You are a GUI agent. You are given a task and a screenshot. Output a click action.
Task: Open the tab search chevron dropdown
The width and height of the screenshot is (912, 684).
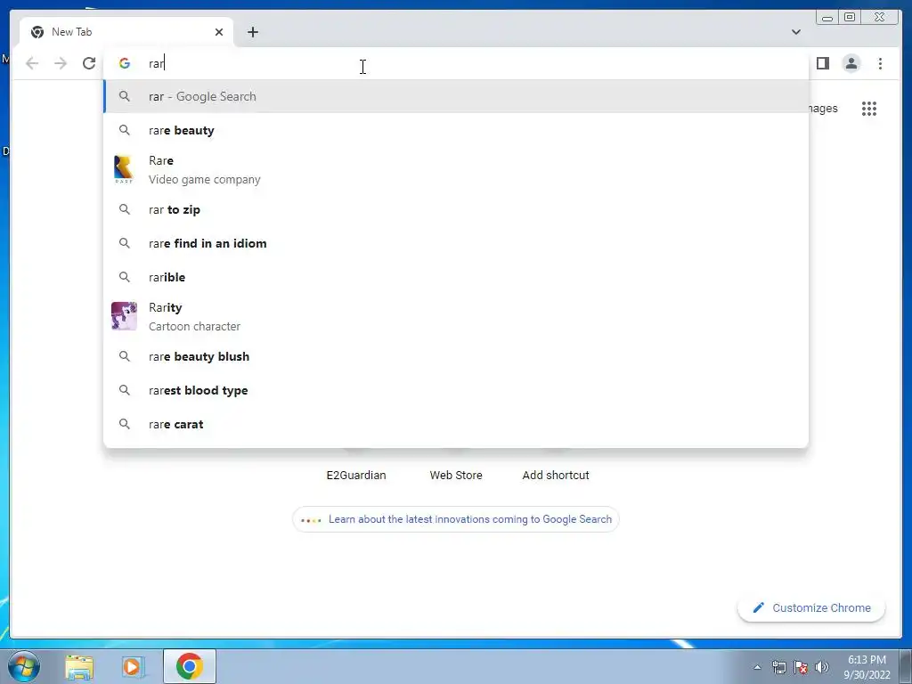[x=795, y=32]
